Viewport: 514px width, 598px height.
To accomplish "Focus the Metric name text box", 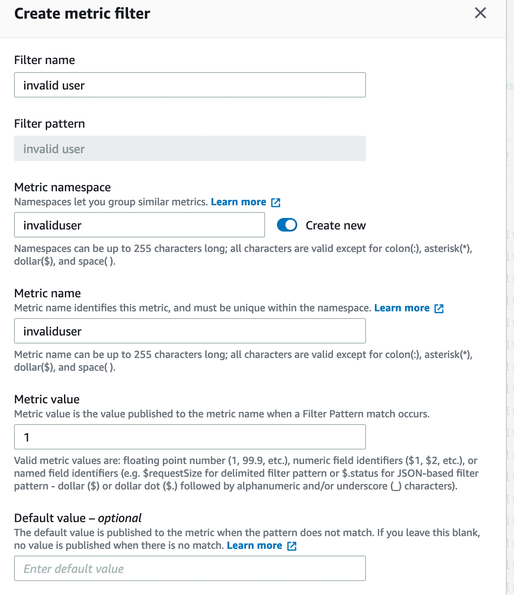I will click(x=190, y=331).
